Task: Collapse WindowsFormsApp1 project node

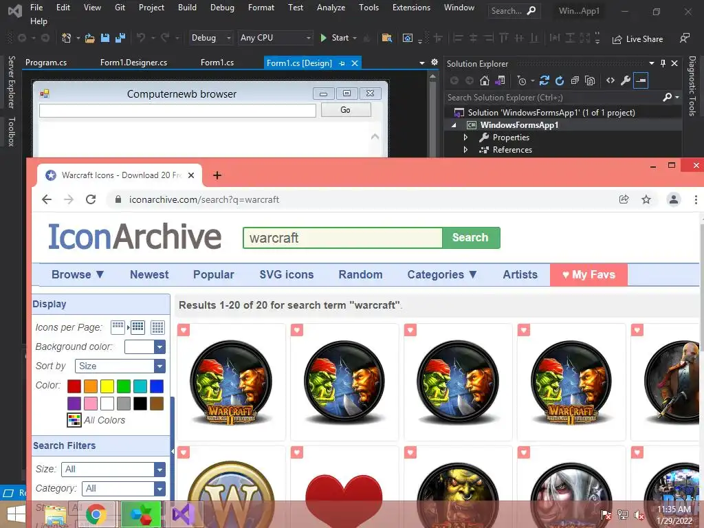Action: point(454,125)
